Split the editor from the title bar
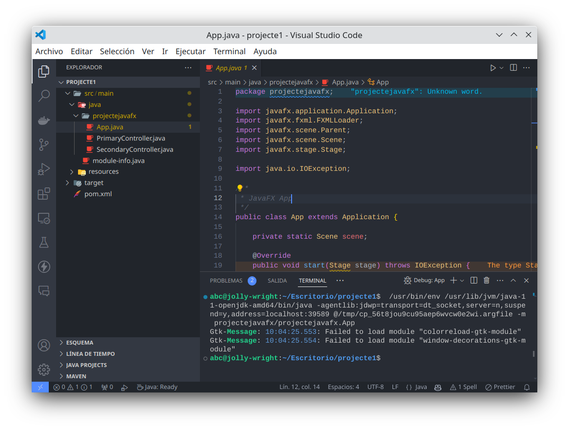 tap(513, 67)
